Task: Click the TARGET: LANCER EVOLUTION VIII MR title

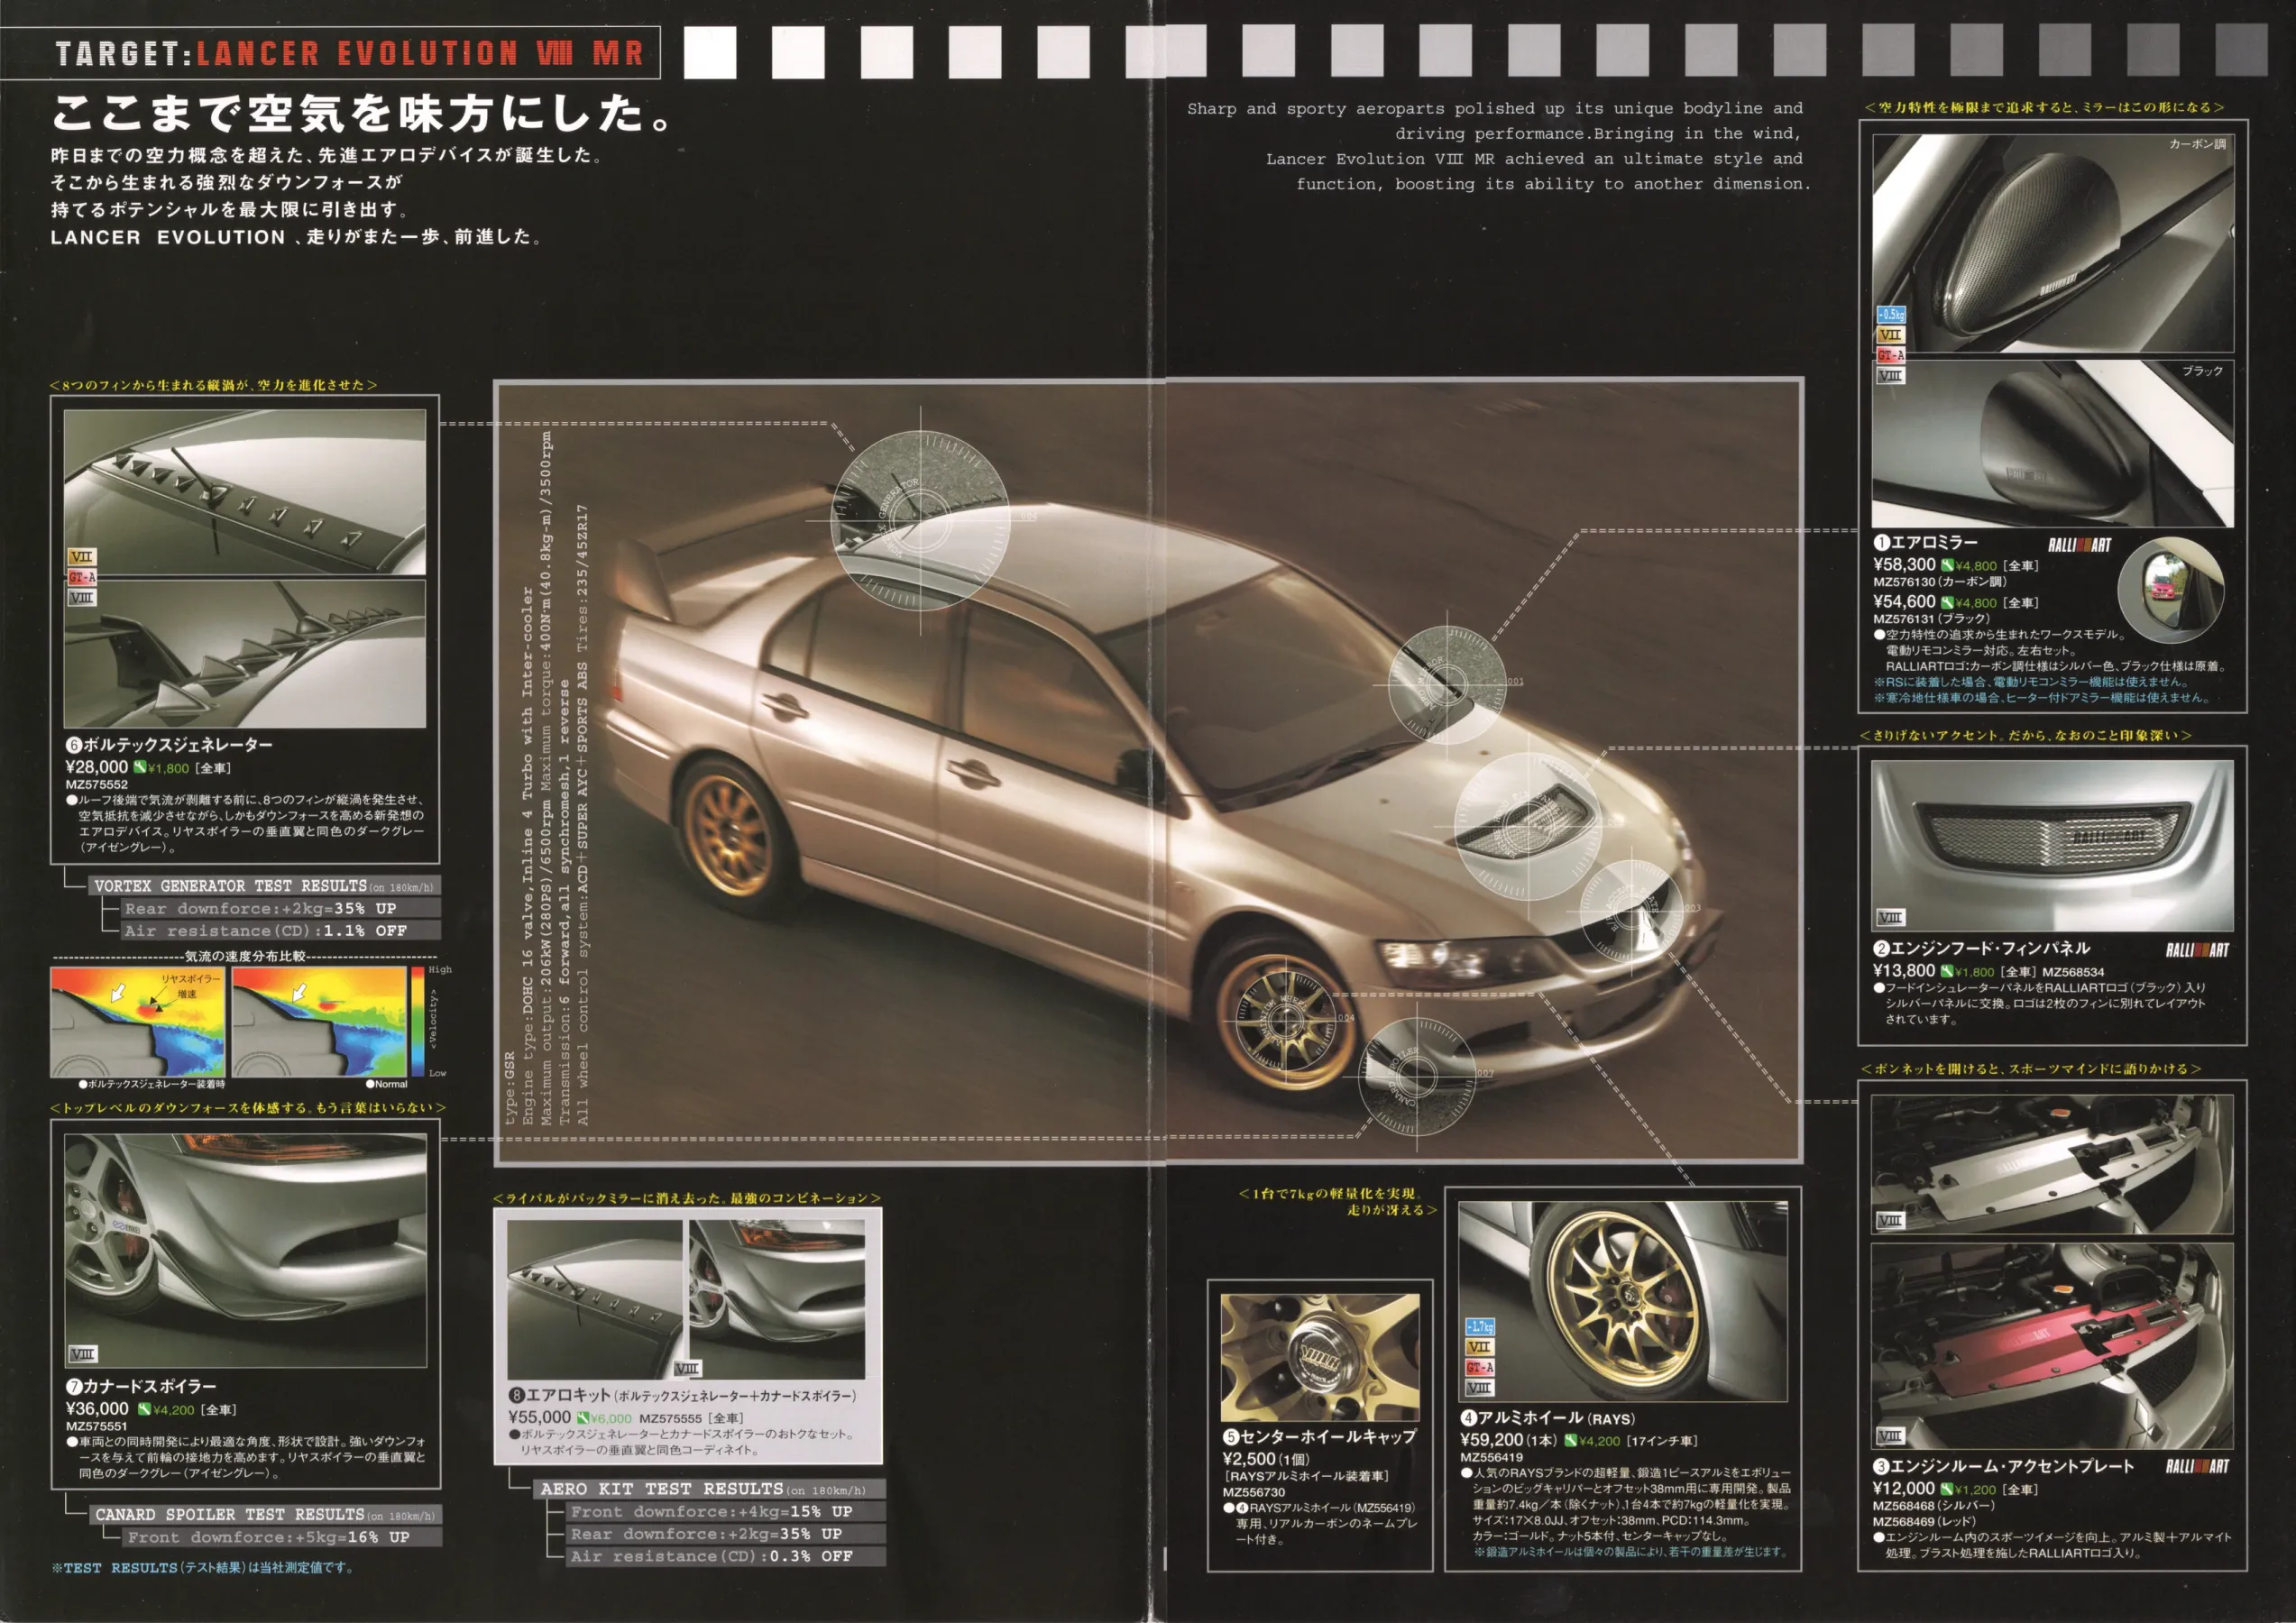Action: [x=349, y=53]
